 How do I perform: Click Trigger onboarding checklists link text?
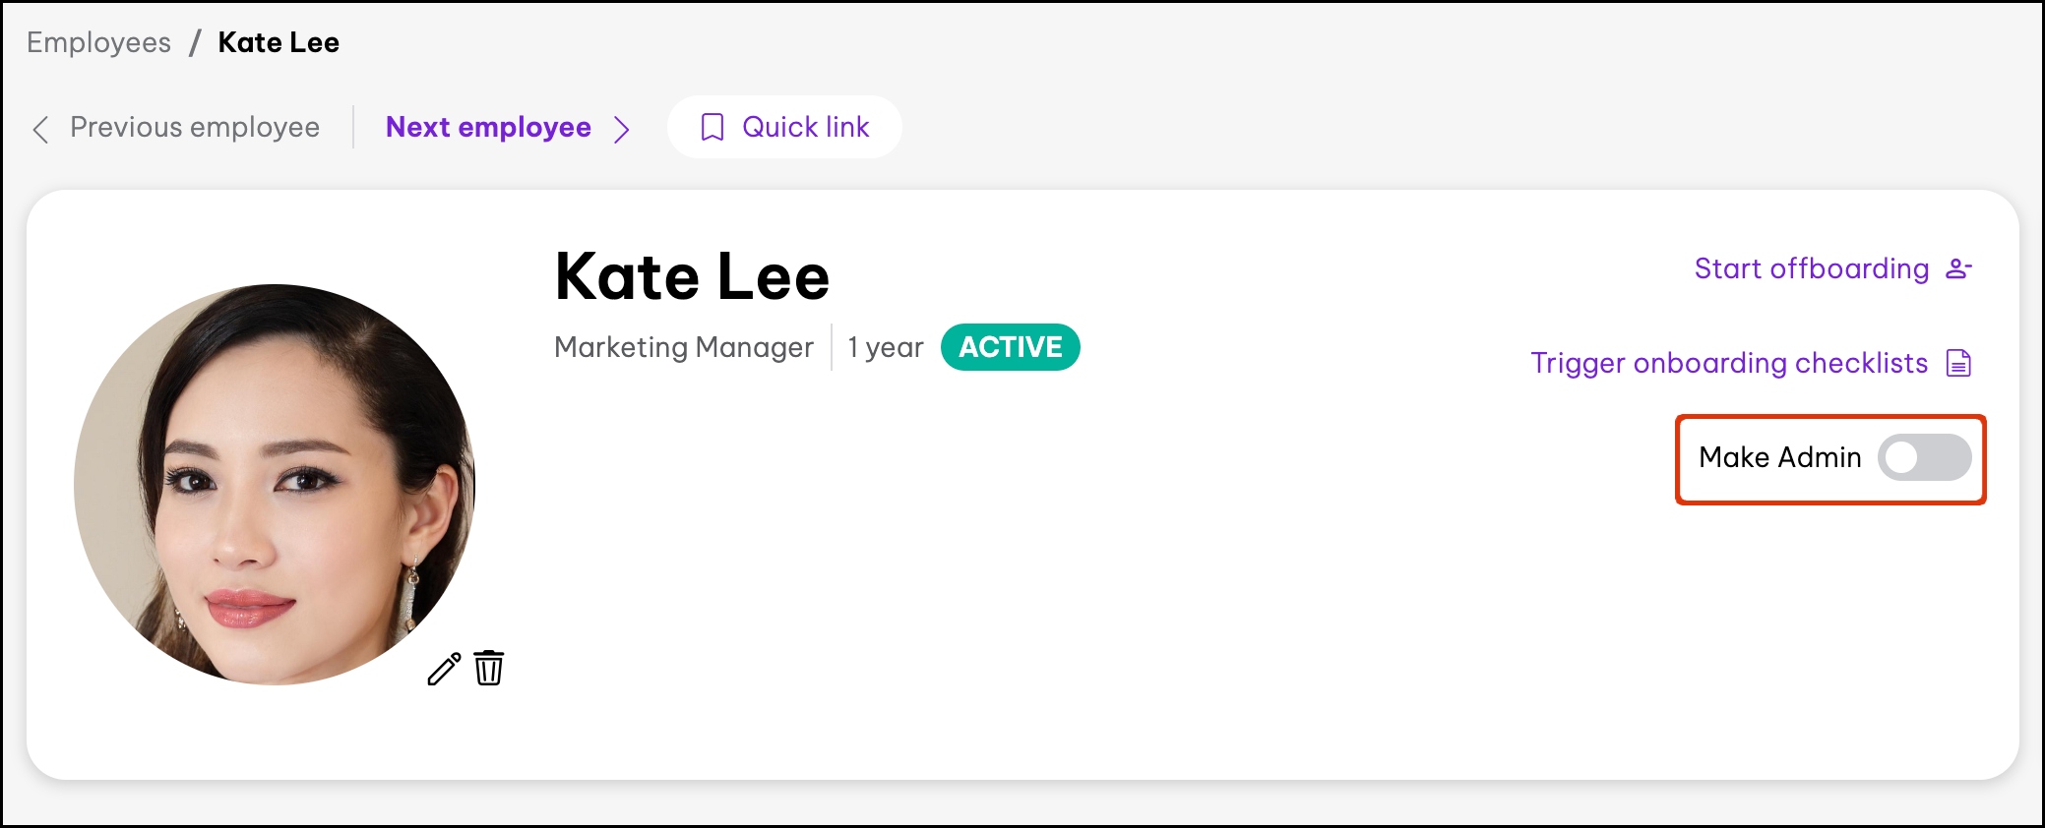[1728, 363]
